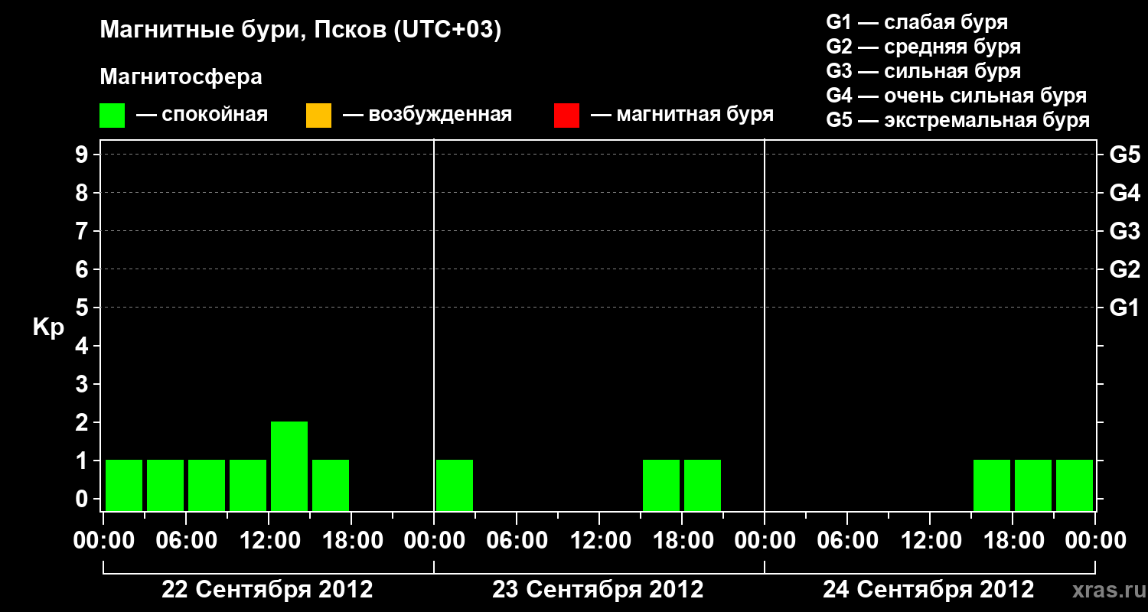Click the 18:00 tick label of 23 September
1148x612 pixels.
[x=682, y=541]
